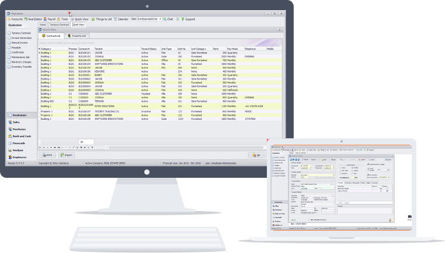Image resolution: width=445 pixels, height=253 pixels.
Task: Open Invoice Generation in the sidebar
Action: (20, 38)
